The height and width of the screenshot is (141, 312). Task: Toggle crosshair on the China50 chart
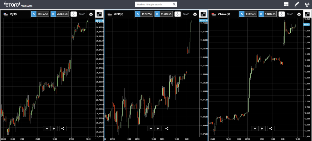tap(282, 14)
